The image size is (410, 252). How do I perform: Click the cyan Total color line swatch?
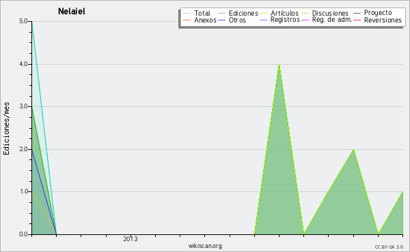[187, 13]
